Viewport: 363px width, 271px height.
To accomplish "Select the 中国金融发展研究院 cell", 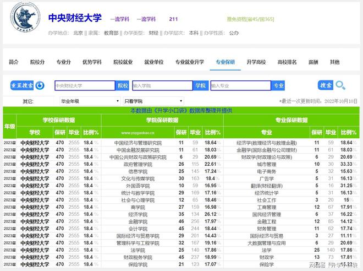I will (x=138, y=150).
